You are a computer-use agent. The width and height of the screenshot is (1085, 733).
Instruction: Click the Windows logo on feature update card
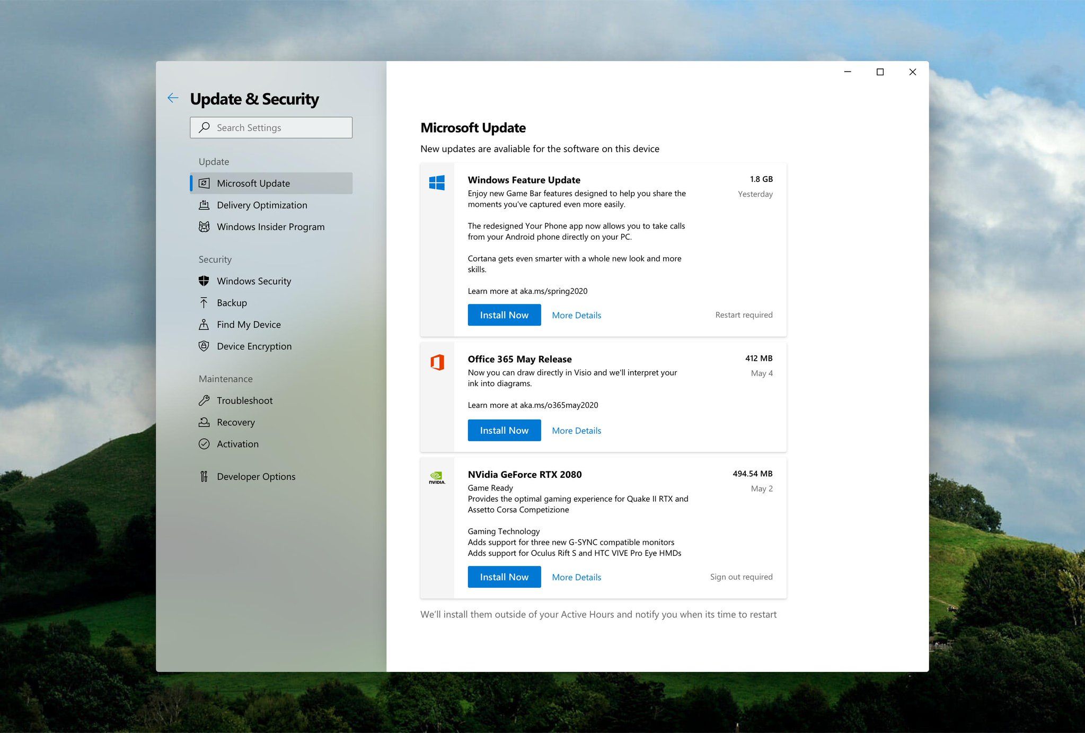coord(437,182)
